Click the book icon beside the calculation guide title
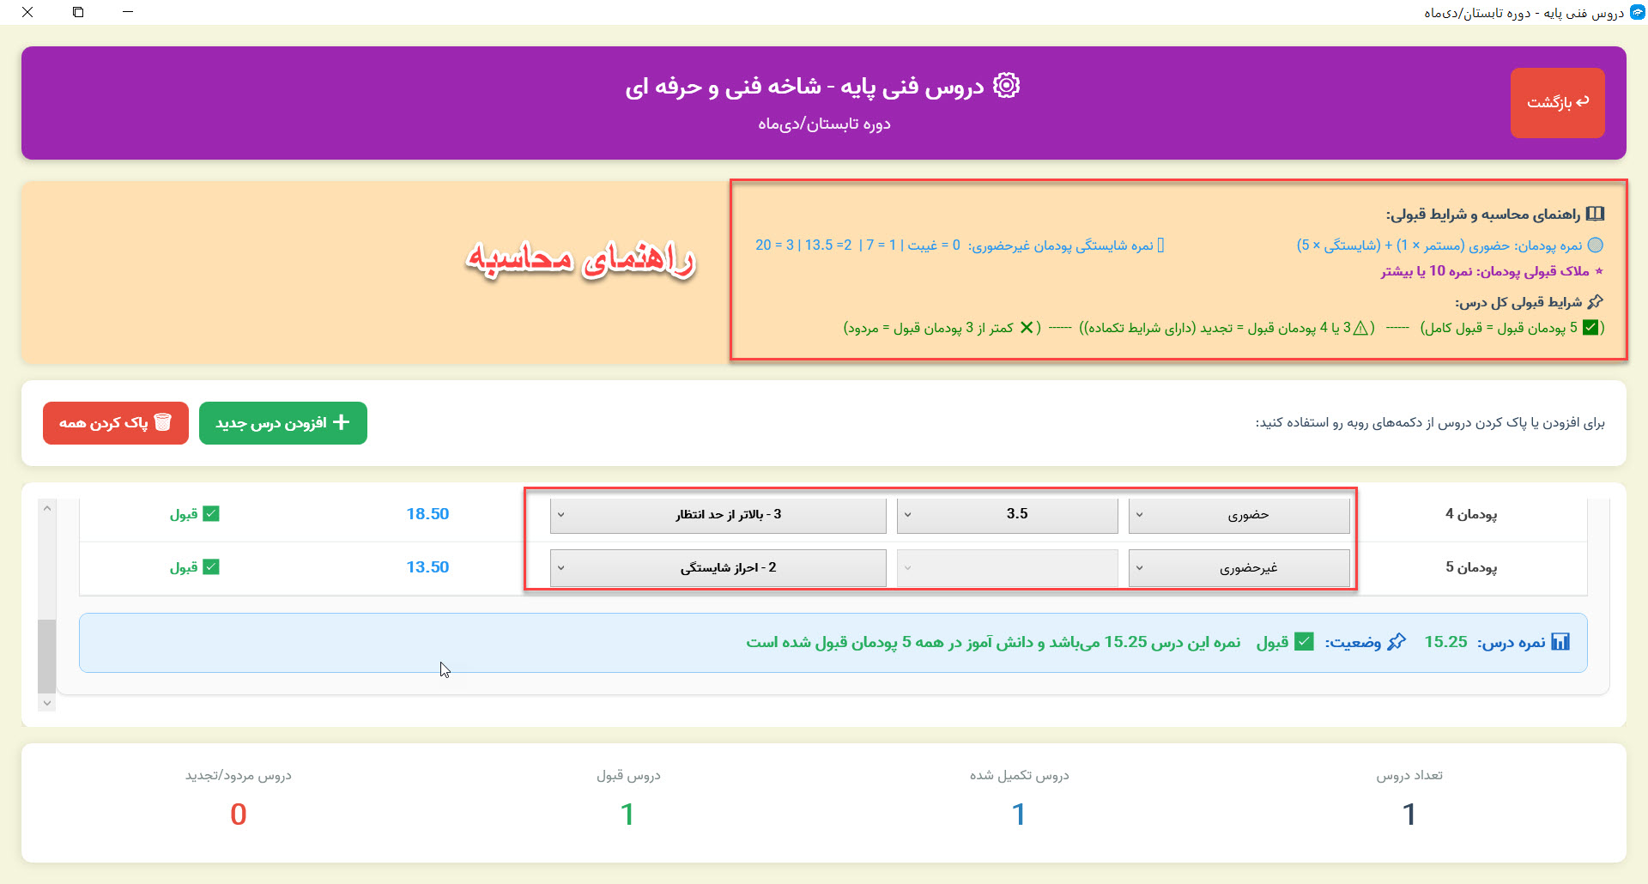1648x884 pixels. (x=1595, y=214)
